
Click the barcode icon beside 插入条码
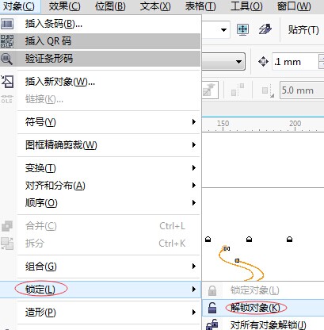coord(7,24)
